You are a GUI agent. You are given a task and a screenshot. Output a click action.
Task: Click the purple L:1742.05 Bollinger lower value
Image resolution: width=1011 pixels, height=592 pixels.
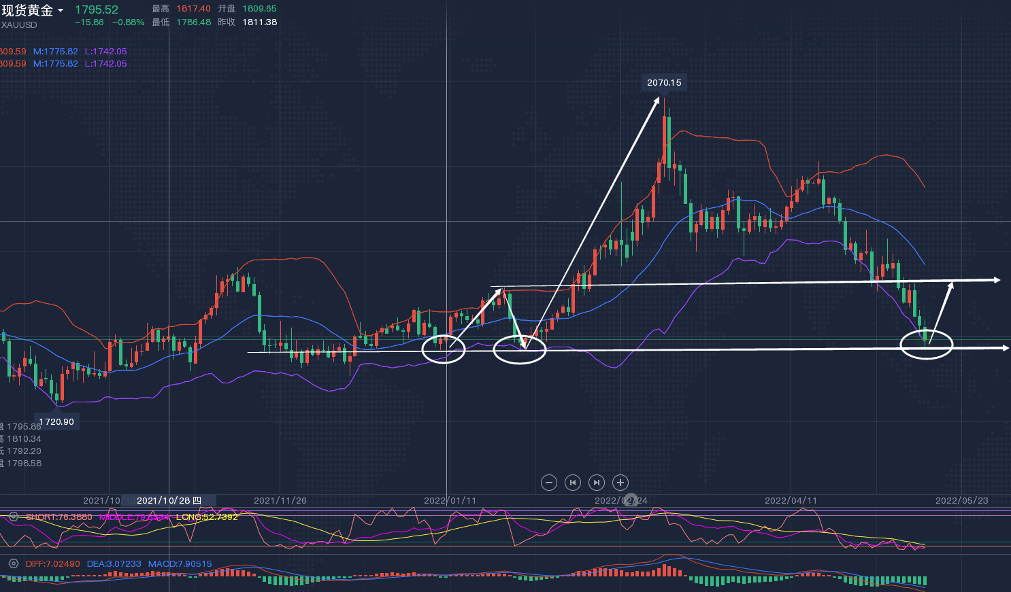coord(105,52)
